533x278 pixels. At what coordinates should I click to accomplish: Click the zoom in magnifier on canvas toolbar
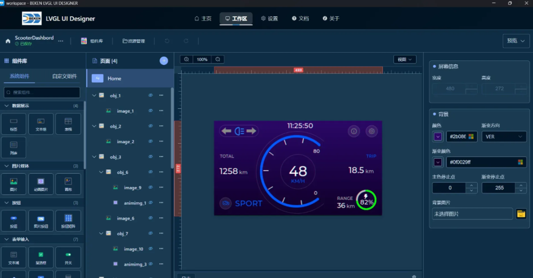coord(186,60)
